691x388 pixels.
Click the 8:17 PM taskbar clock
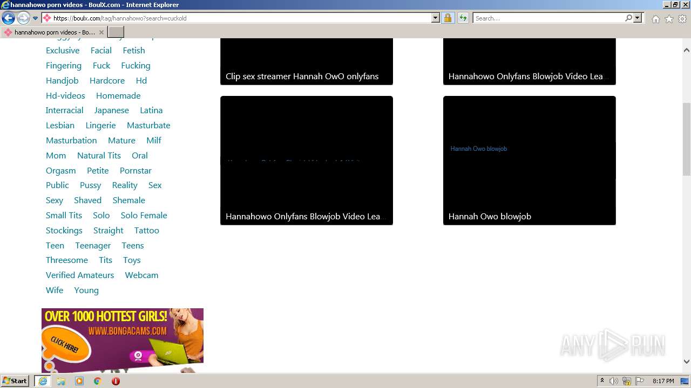[663, 381]
